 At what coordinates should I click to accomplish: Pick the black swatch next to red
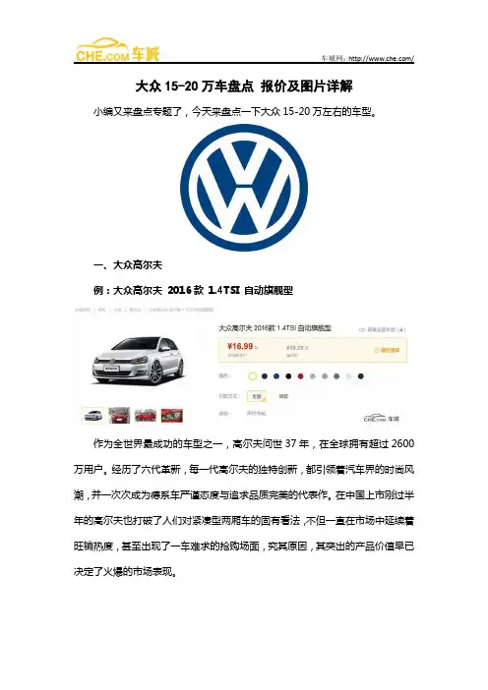tap(288, 376)
